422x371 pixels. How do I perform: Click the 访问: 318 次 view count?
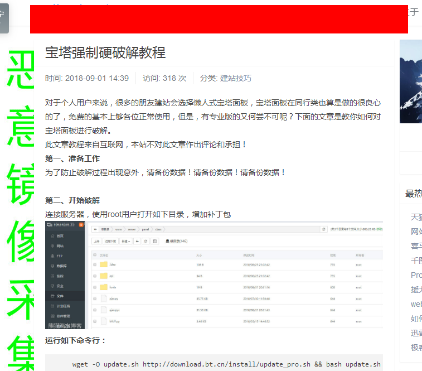tap(164, 78)
